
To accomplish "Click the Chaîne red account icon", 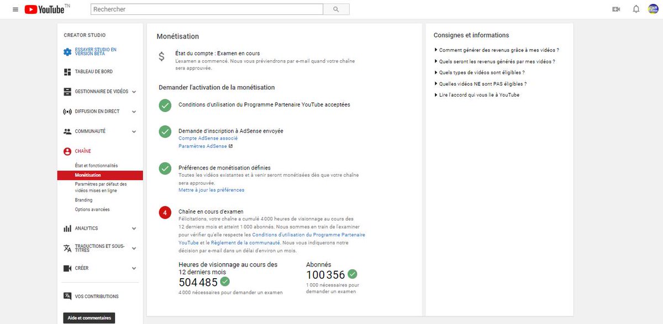I will click(x=67, y=151).
